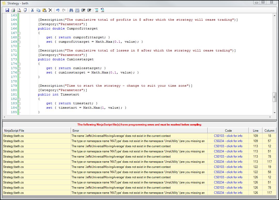Select the JeffsUniversalMovingAverage error at line 113 column 78
The width and height of the screenshot is (279, 200).
coord(139,157)
